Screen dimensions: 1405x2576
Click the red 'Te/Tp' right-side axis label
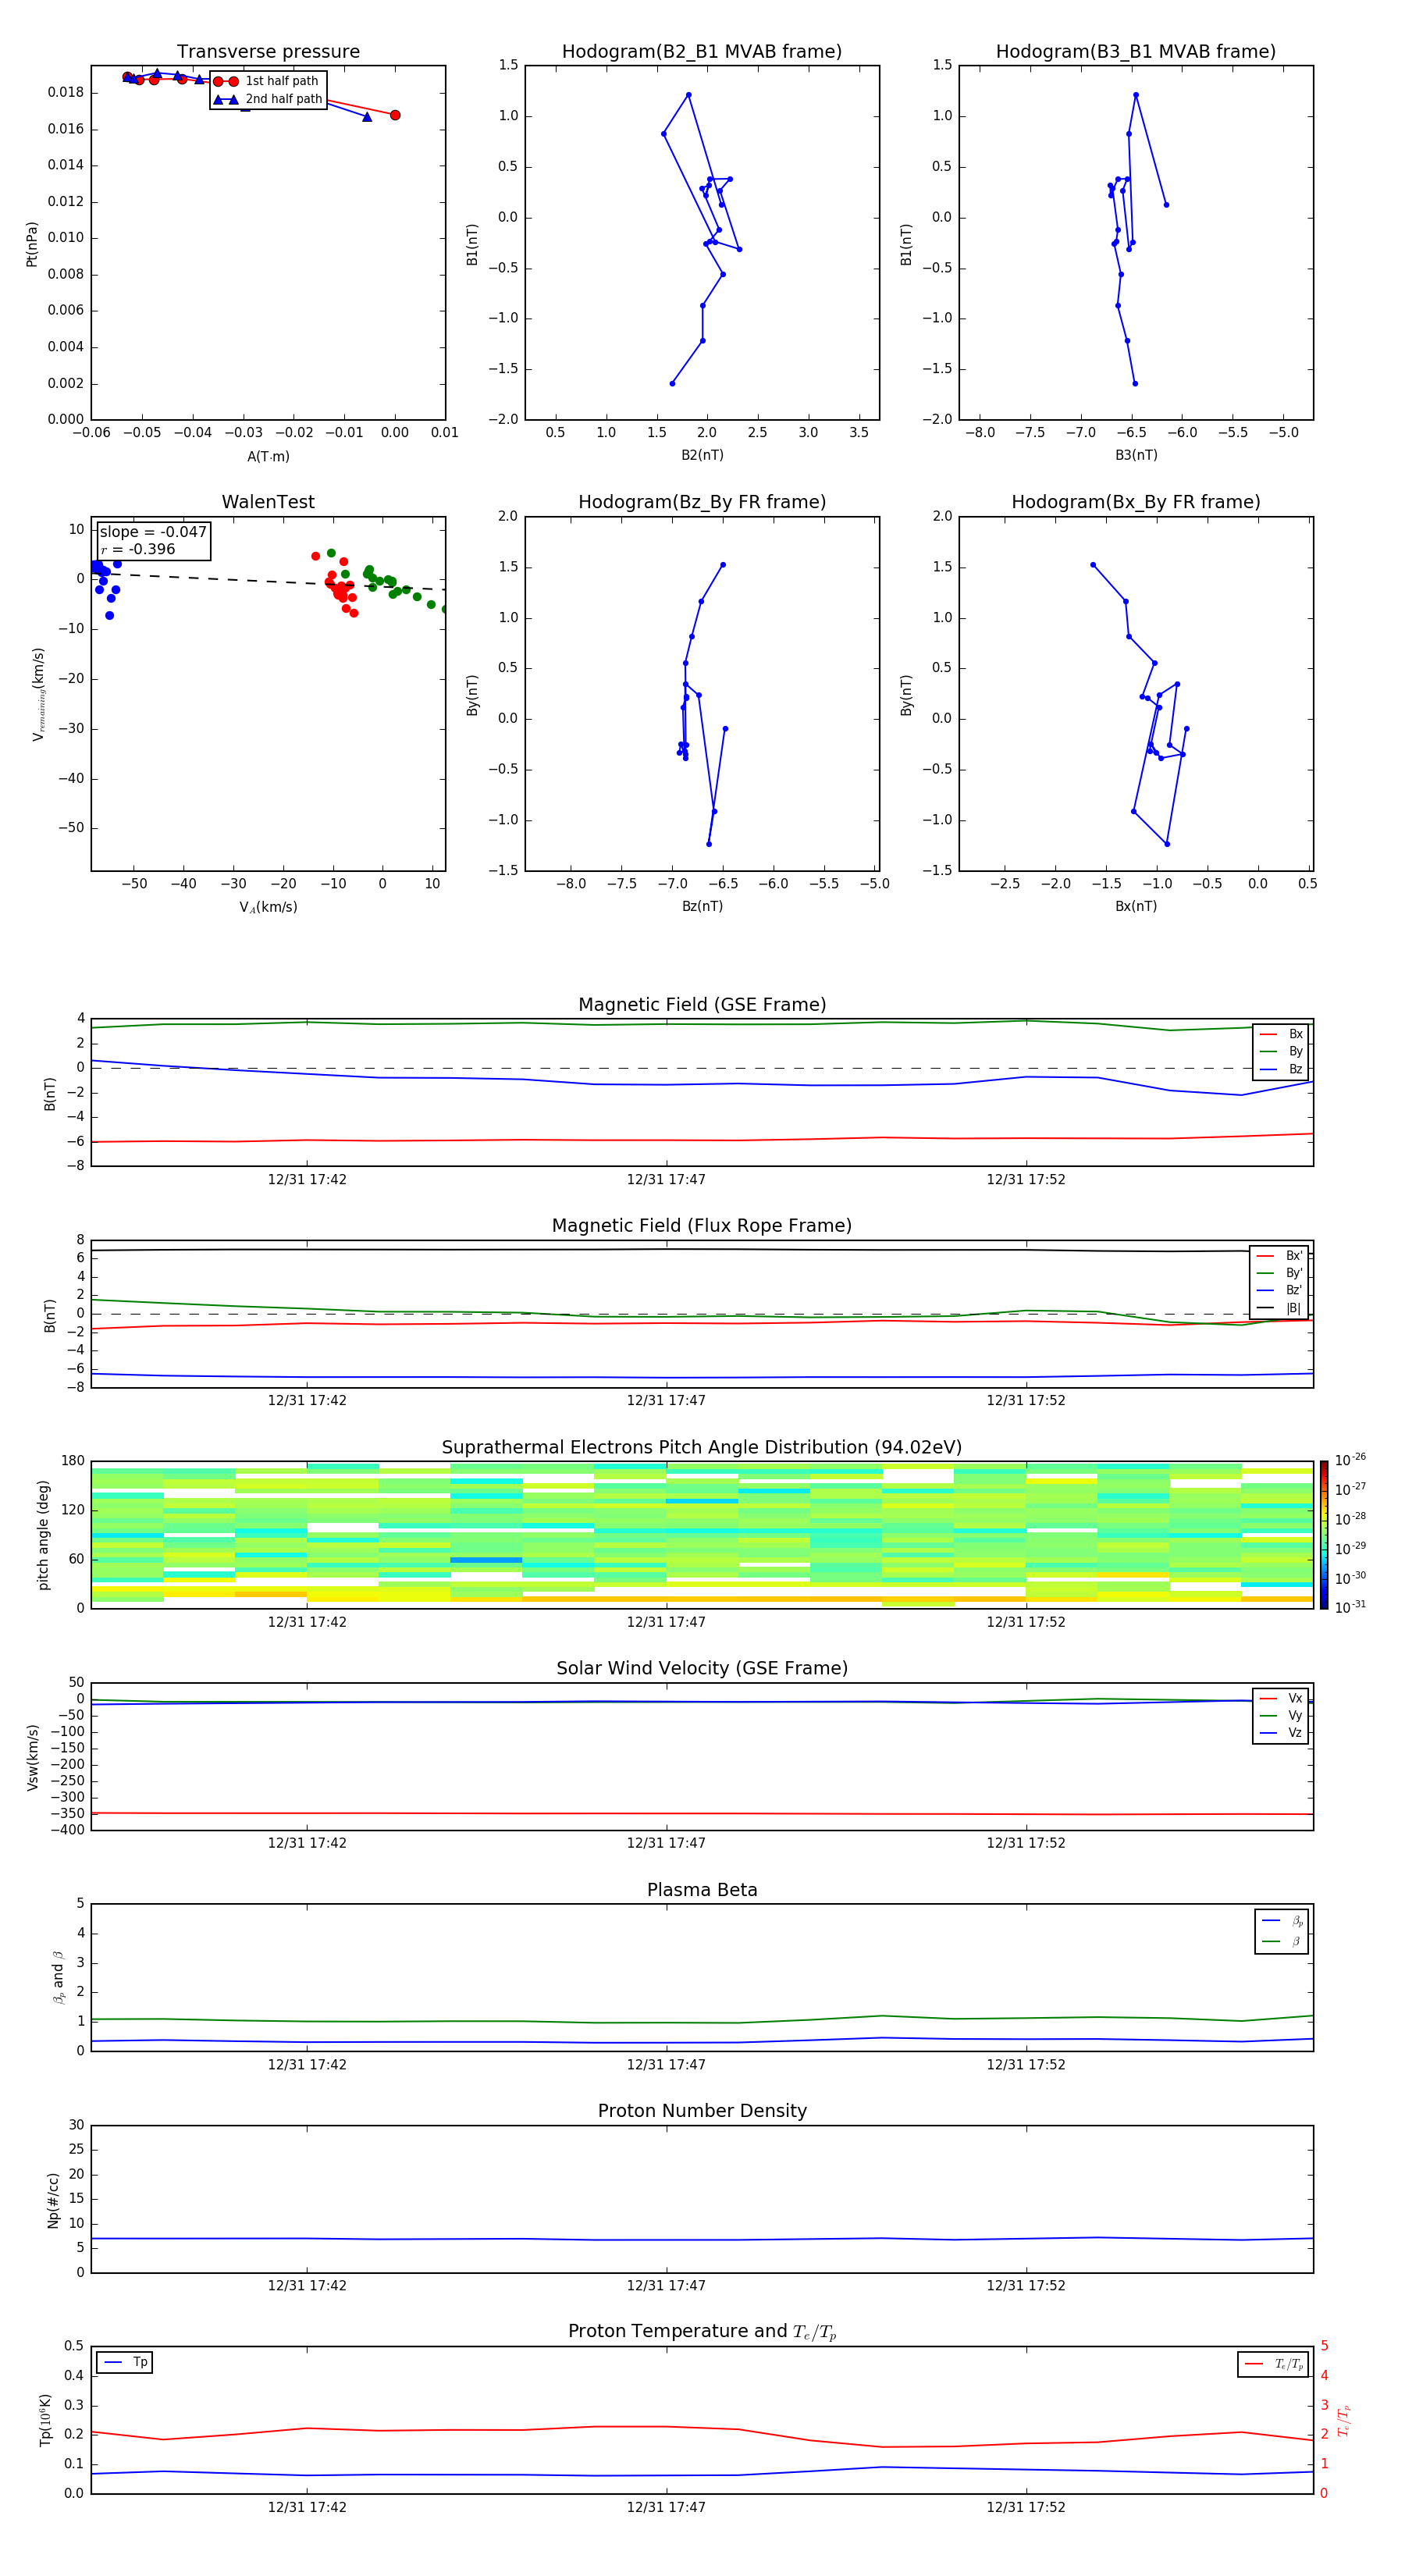[x=1344, y=2420]
